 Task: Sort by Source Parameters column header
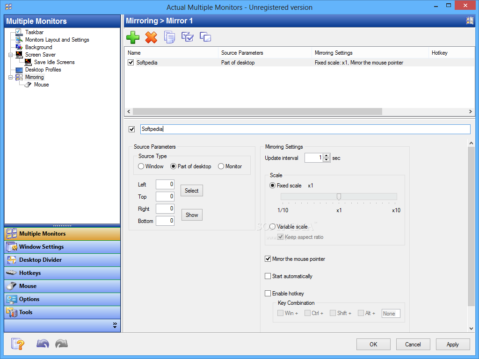(265, 53)
